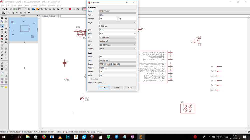Select the Text tool marked T
250x140 pixels.
pos(6,63)
